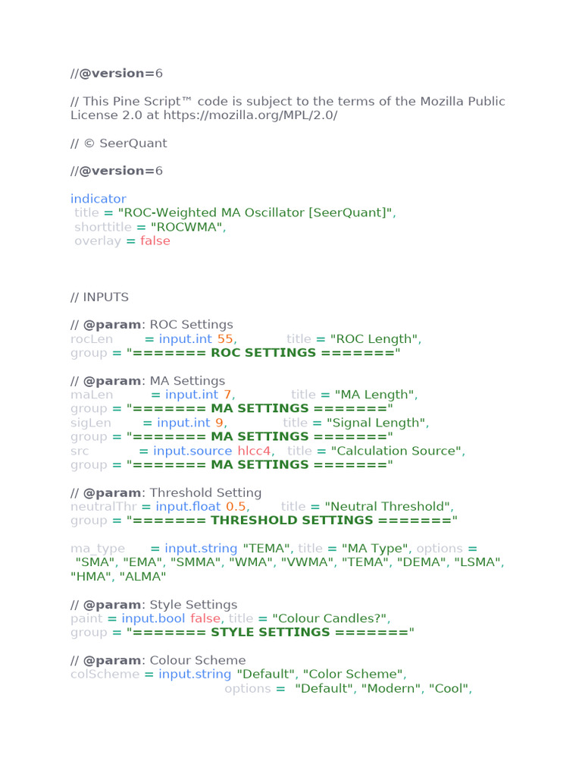Click the STYLE SETTINGS group string
This screenshot has height=777, width=582.
click(271, 632)
